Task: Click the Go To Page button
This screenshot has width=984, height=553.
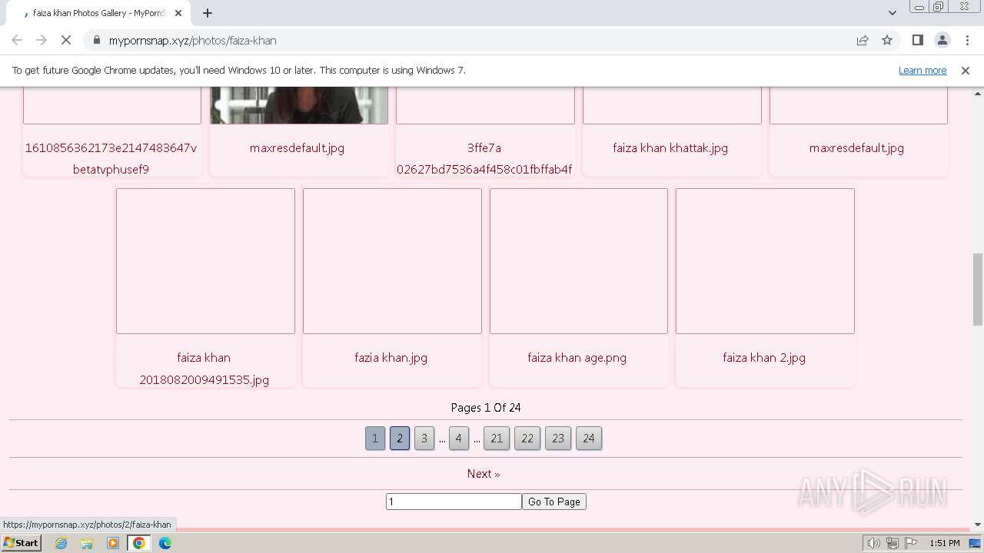Action: [x=554, y=502]
